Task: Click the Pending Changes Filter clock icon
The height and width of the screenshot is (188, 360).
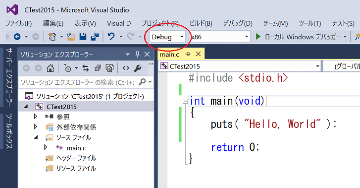Action: tap(67, 68)
